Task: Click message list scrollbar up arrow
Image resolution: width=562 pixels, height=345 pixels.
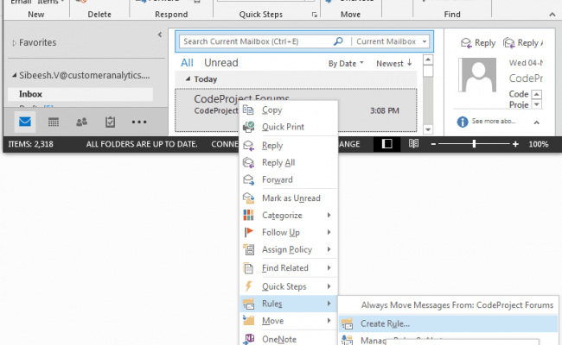Action: 428,60
